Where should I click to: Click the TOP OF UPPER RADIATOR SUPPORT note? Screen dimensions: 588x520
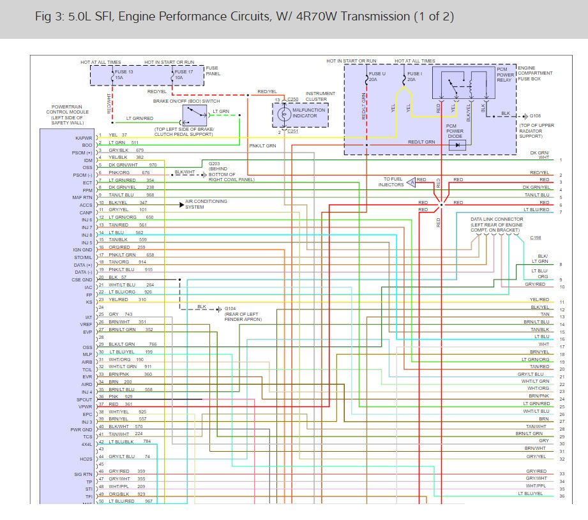[x=536, y=131]
